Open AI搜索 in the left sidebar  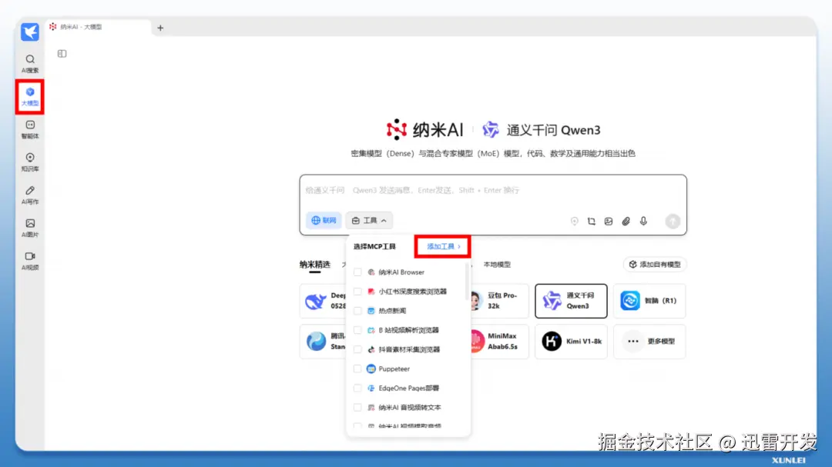coord(30,64)
